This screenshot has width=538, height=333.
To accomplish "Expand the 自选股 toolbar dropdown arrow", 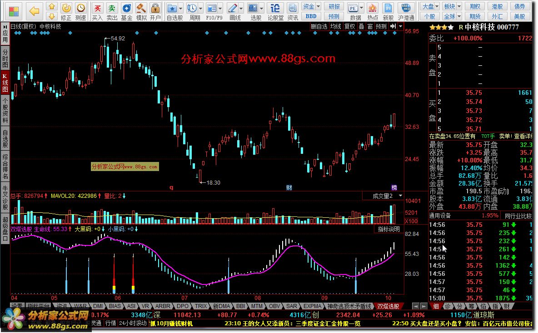I will point(181,8).
